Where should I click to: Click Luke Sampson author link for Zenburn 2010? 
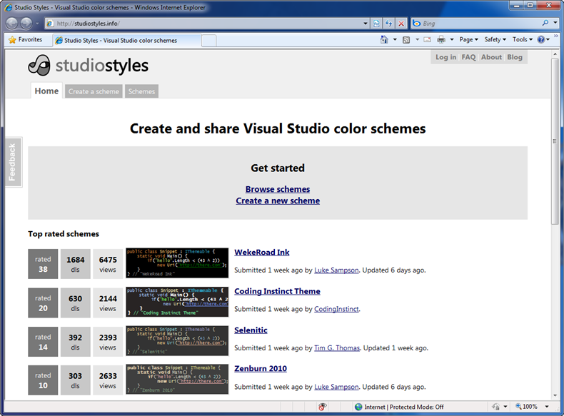point(336,387)
